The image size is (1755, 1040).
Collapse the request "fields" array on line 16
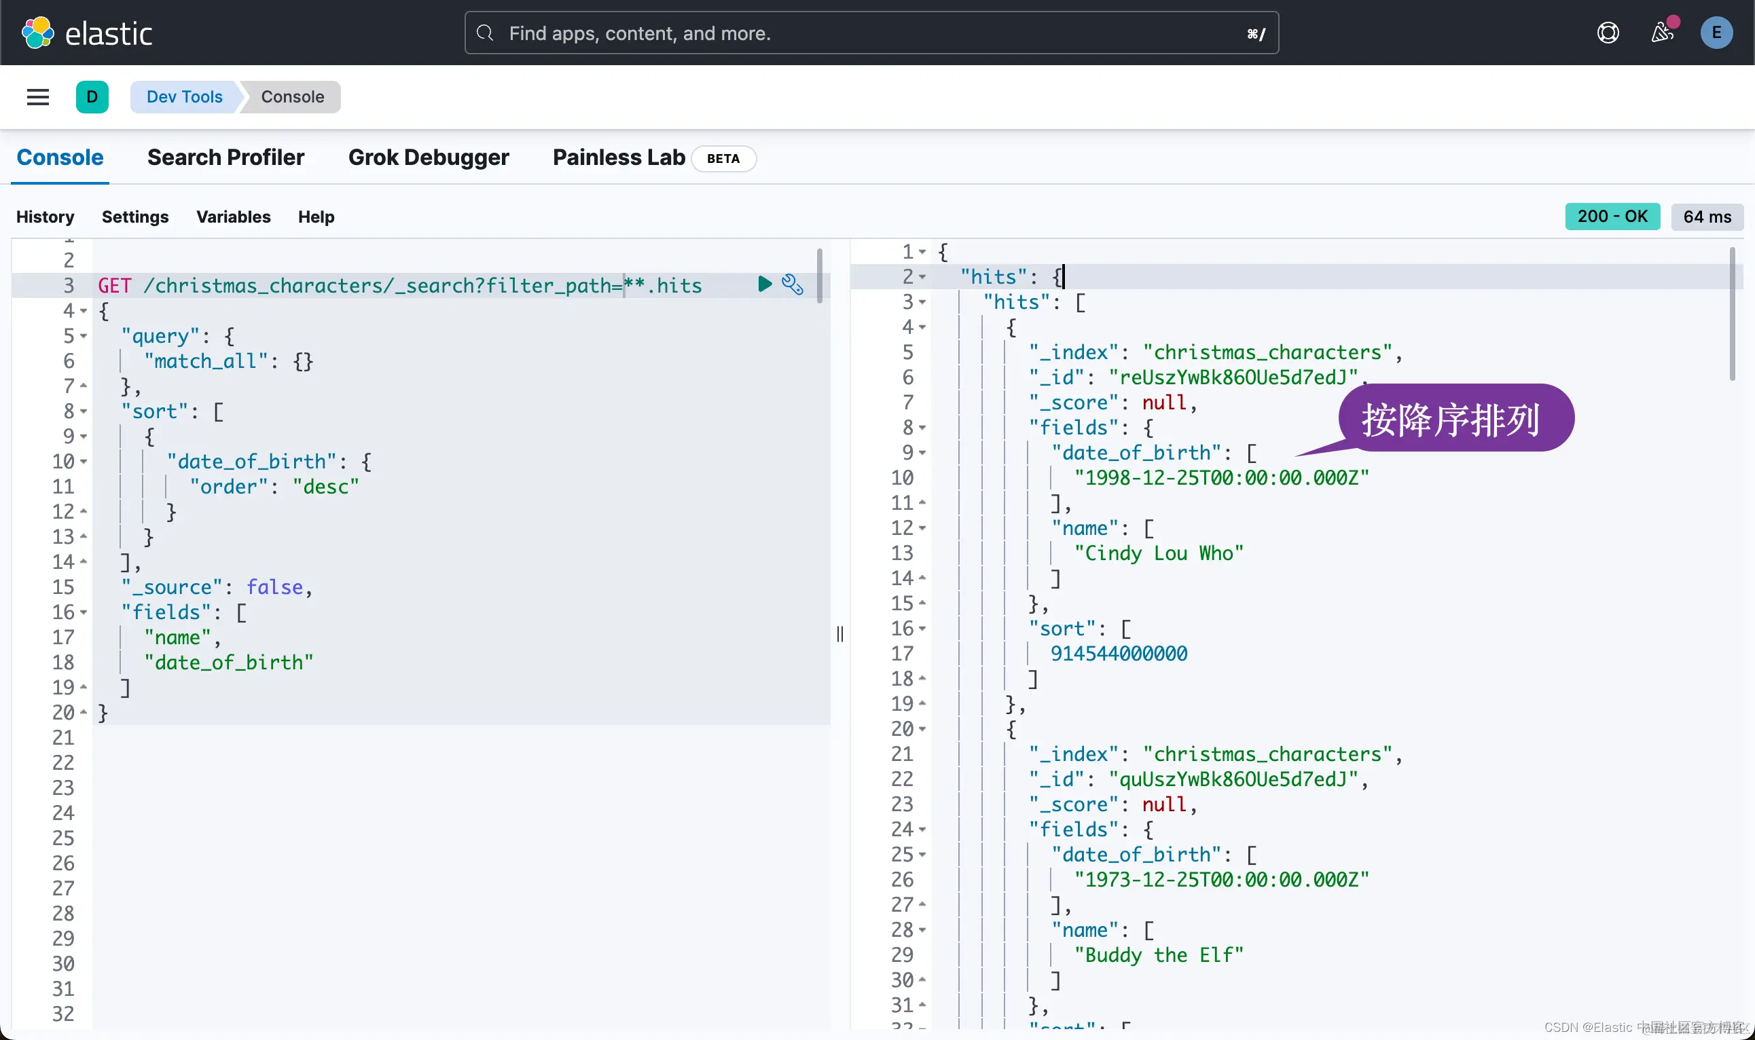pos(84,612)
